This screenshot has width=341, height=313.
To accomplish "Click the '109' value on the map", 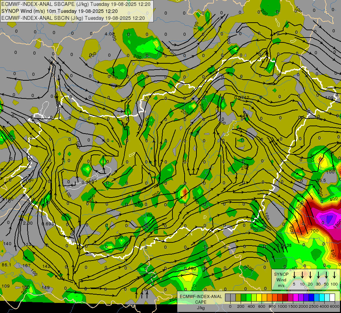I will 6,286.
